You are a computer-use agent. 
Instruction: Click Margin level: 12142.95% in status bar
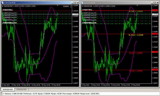click(90, 94)
